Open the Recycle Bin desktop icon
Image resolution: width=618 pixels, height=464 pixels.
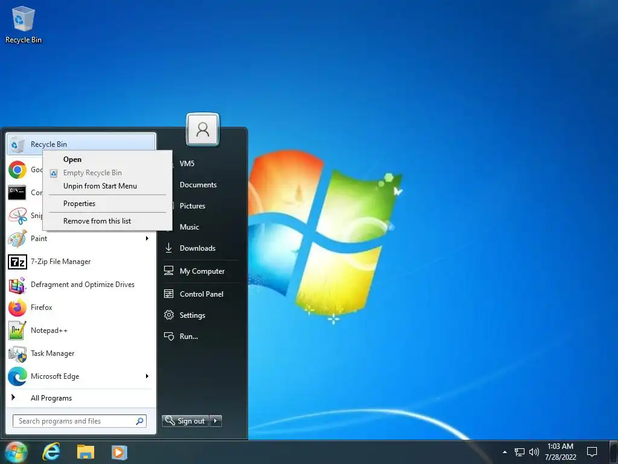pos(24,24)
